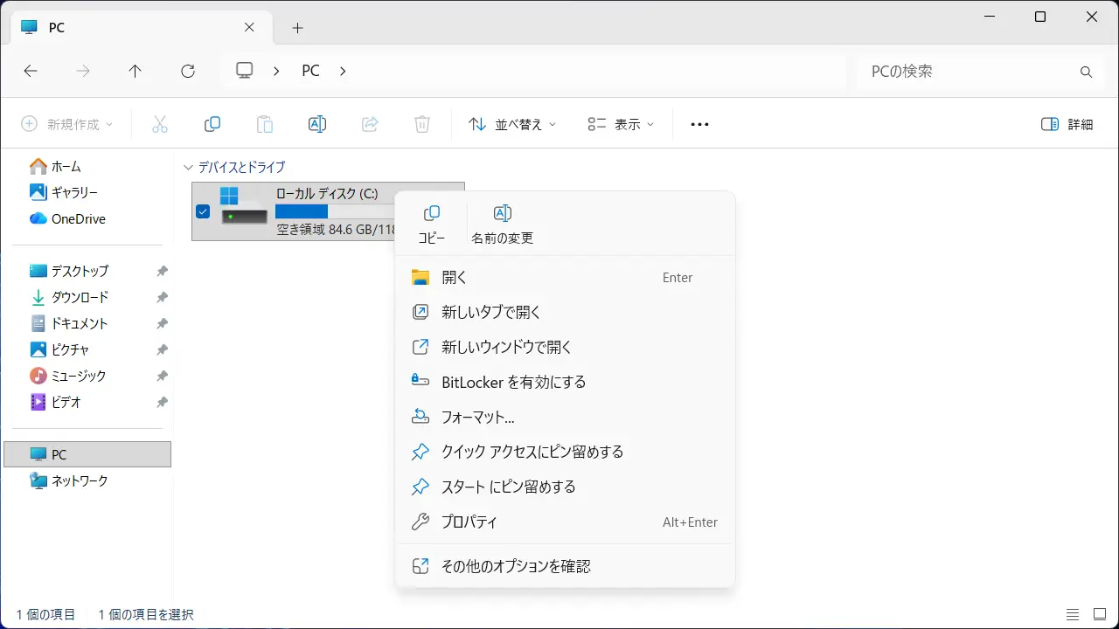Click the details list view icon in status bar
Viewport: 1119px width, 629px height.
[1073, 614]
